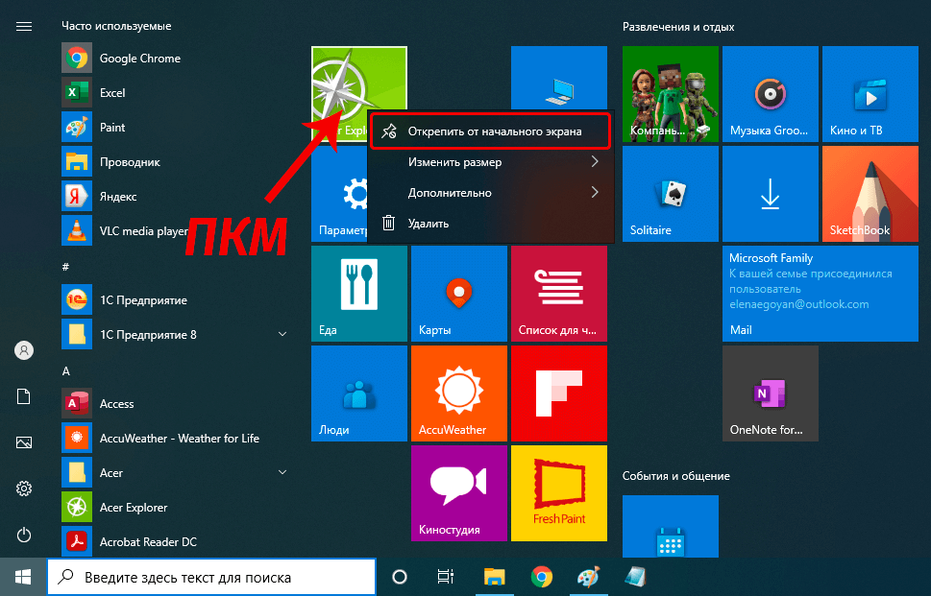The image size is (931, 596).
Task: Launch the Solitaire tile
Action: (x=670, y=193)
